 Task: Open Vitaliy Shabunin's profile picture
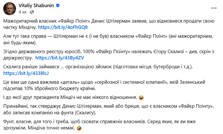pyautogui.click(x=9, y=9)
